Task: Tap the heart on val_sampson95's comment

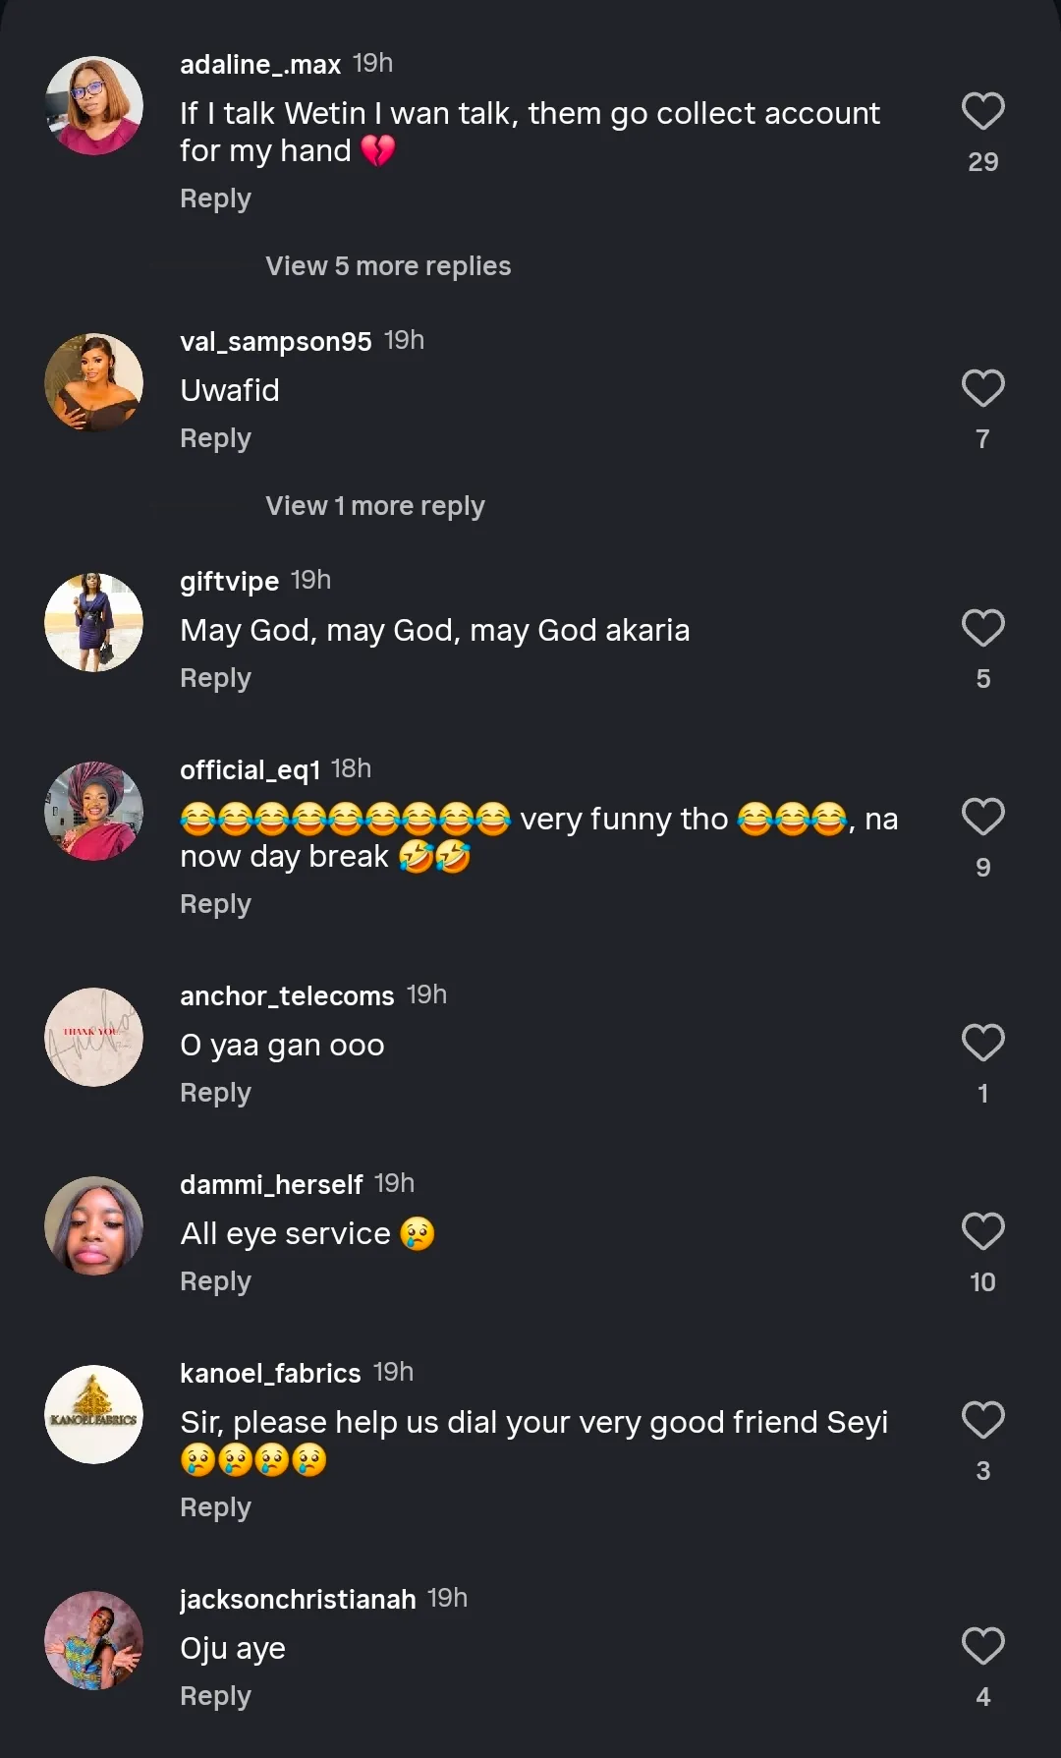Action: pos(982,389)
